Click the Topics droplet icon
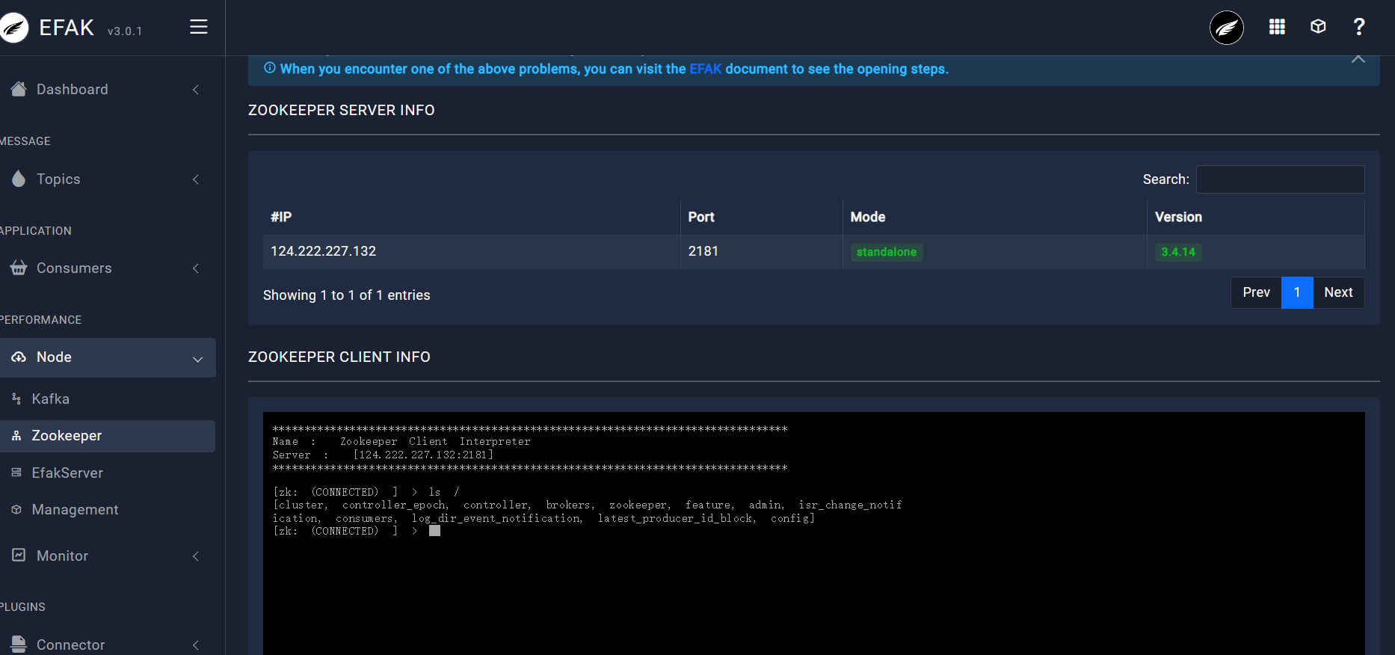This screenshot has height=655, width=1395. (x=19, y=179)
